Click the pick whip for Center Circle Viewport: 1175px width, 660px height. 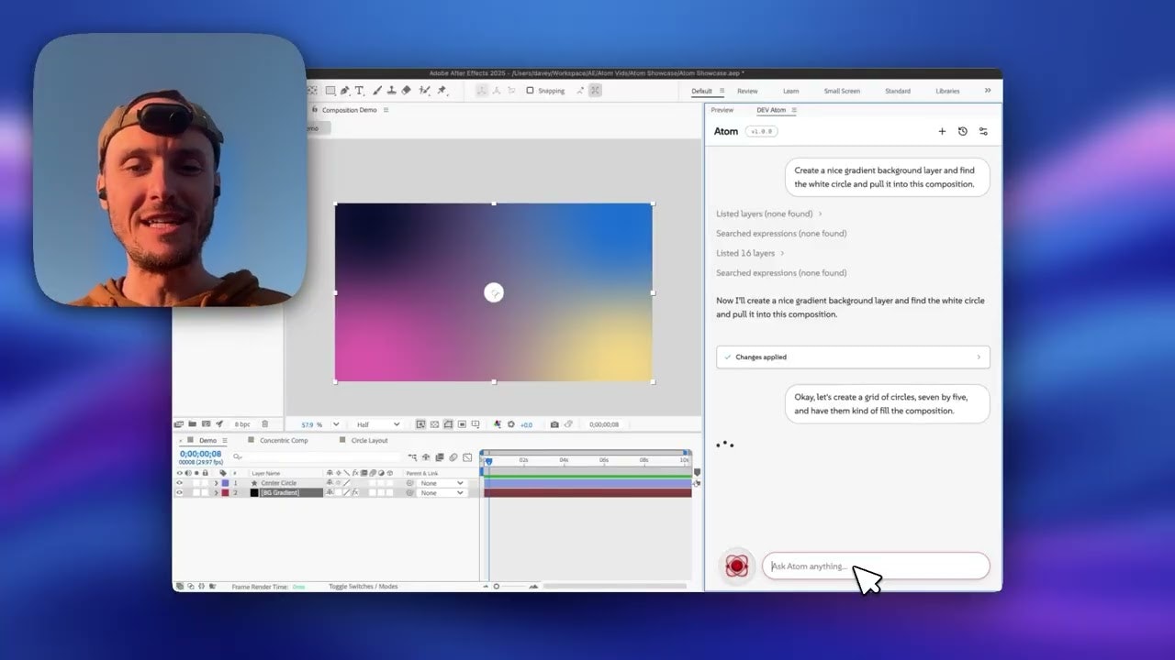(x=410, y=483)
